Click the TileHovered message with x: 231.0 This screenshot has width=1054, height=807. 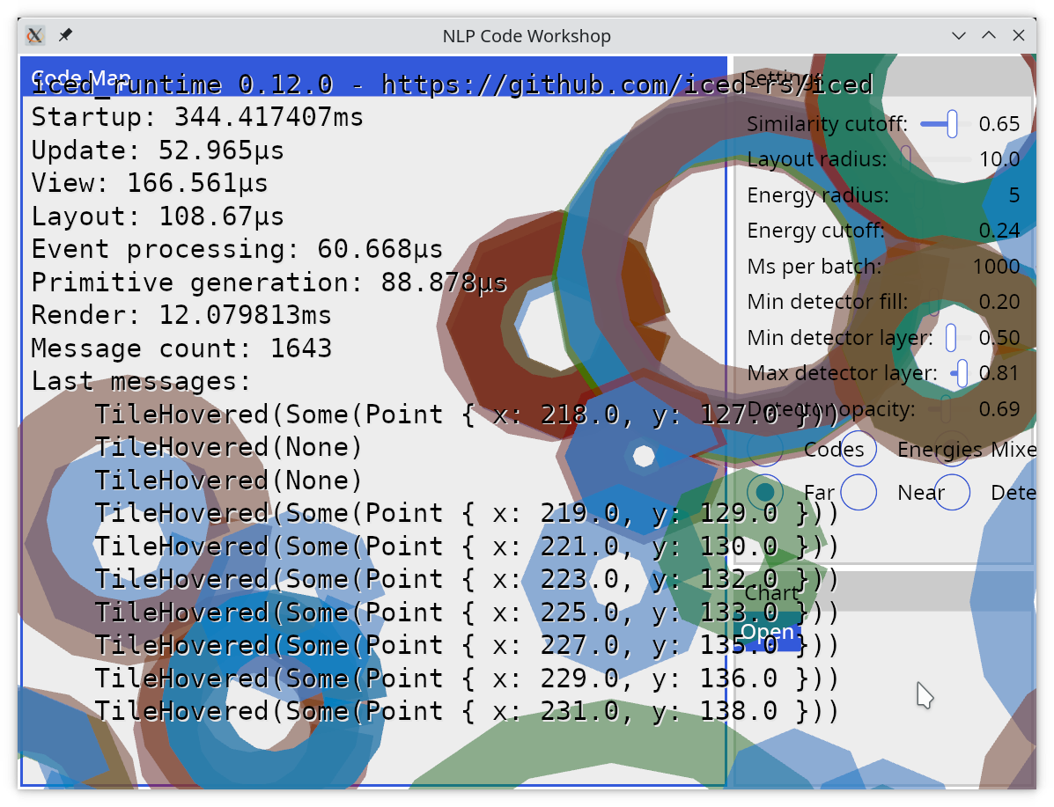(x=467, y=712)
